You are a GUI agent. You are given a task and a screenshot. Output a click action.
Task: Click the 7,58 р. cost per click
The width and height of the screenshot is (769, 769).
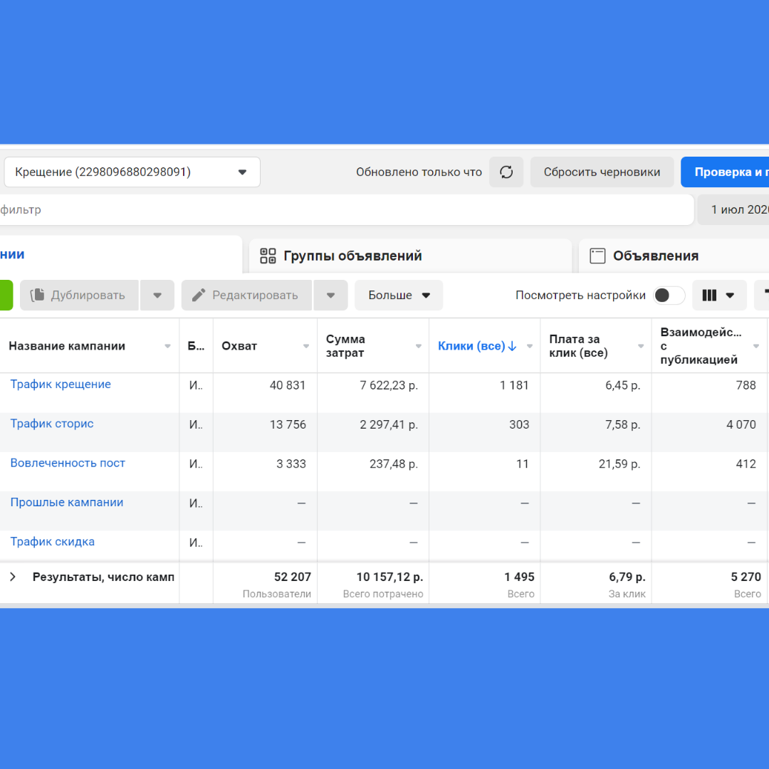tap(622, 424)
